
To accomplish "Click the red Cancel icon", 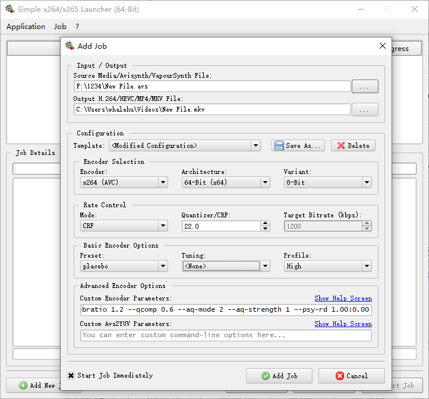I will [339, 376].
